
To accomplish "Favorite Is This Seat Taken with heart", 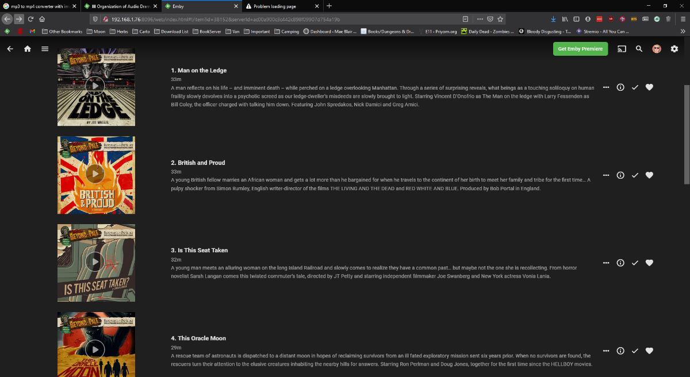I will coord(649,263).
